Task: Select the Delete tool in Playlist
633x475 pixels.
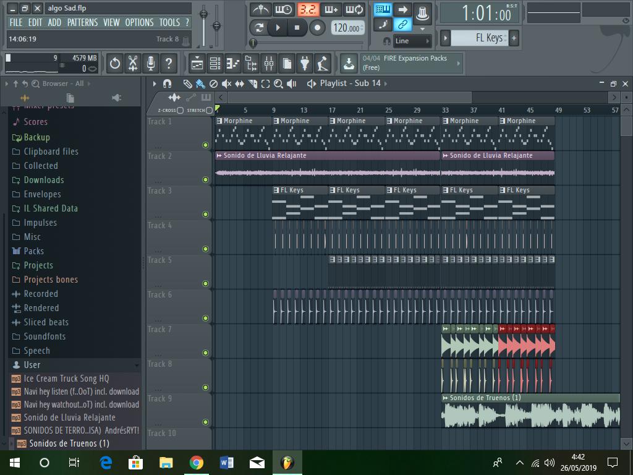Action: click(x=213, y=83)
